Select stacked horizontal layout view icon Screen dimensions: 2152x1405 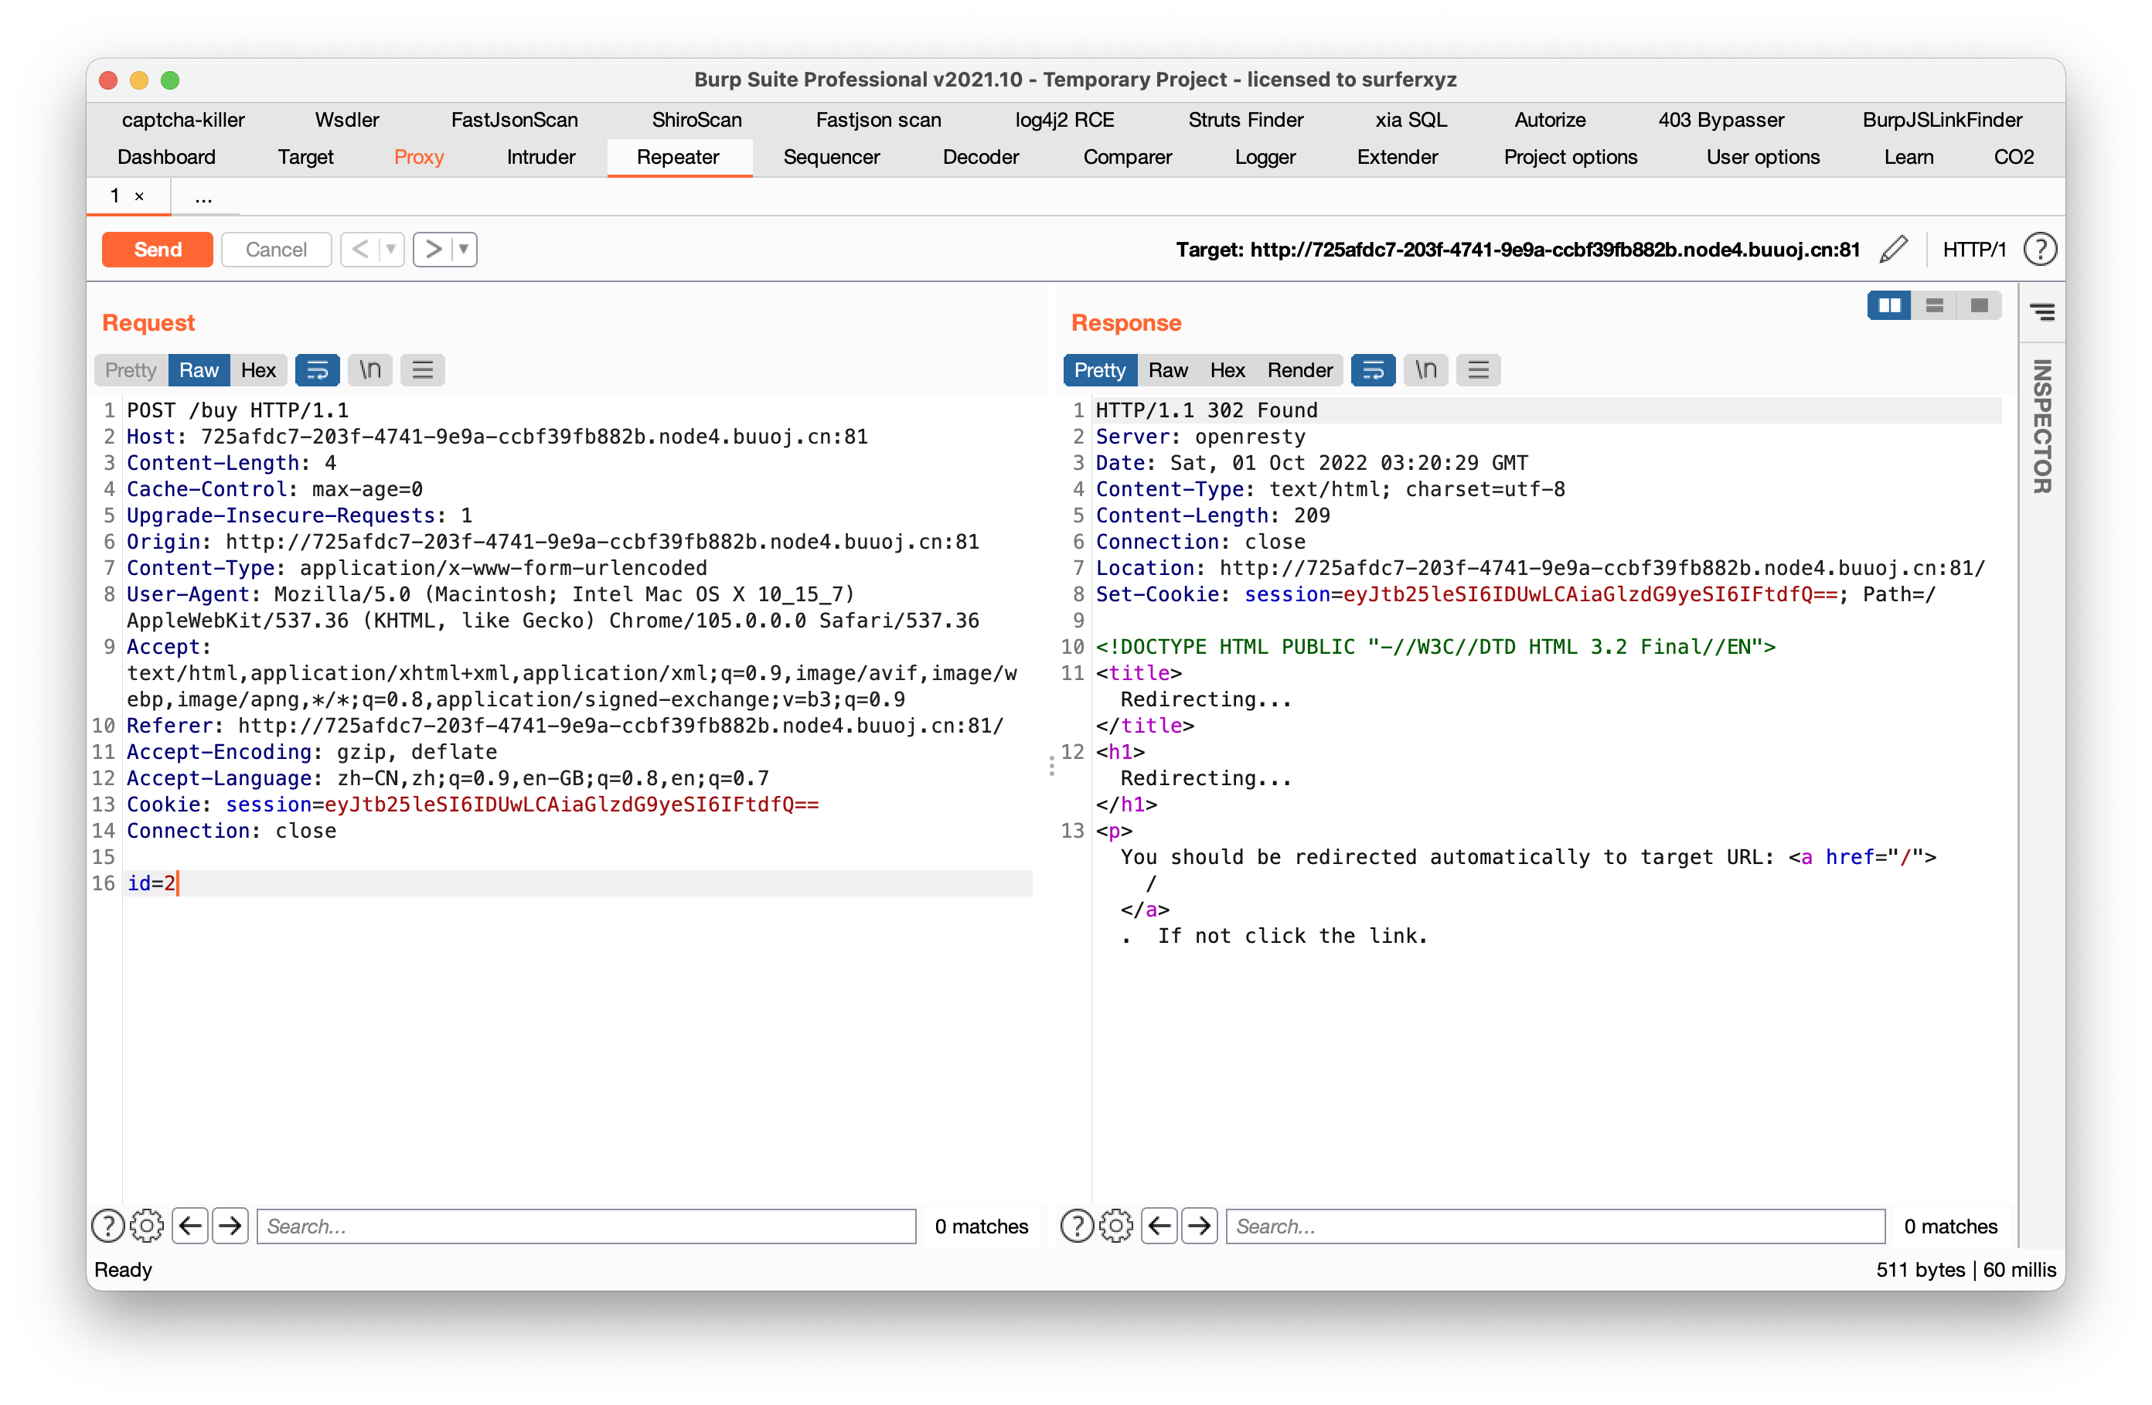[1934, 305]
